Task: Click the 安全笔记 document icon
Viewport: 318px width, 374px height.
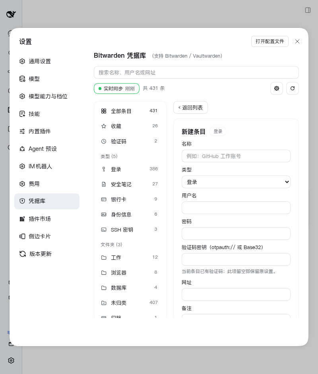Action: coord(104,184)
